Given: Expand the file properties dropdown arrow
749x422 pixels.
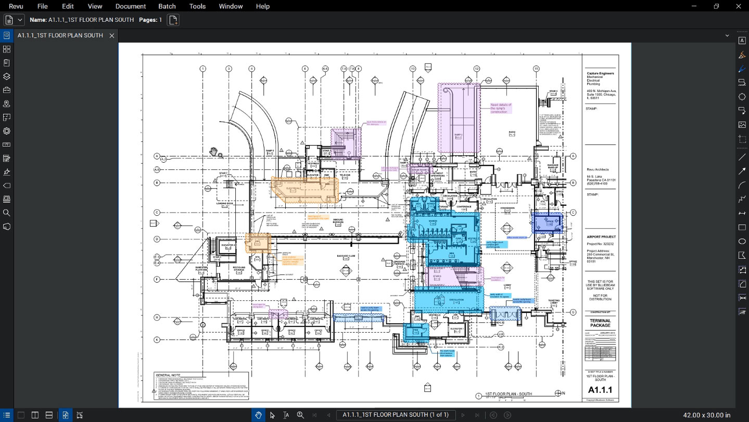Looking at the screenshot, I should [20, 20].
